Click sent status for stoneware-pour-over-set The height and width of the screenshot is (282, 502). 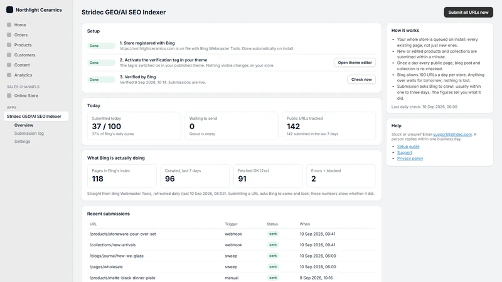(273, 234)
